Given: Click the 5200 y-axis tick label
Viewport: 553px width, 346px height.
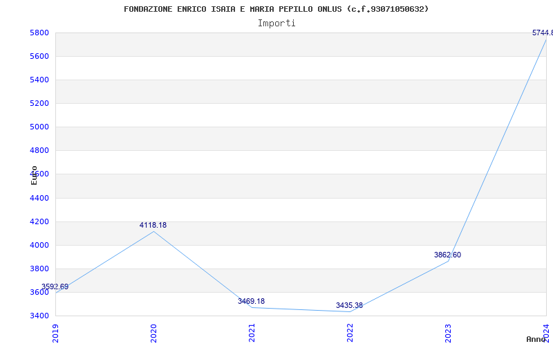Looking at the screenshot, I should (39, 103).
